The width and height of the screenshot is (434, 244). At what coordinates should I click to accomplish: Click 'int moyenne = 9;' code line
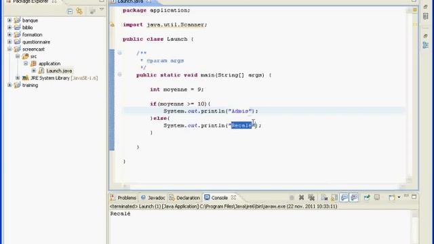click(176, 89)
